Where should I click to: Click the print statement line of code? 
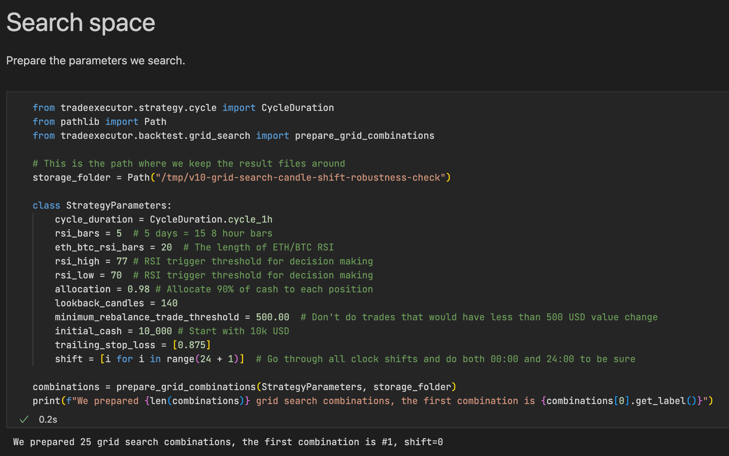[372, 401]
